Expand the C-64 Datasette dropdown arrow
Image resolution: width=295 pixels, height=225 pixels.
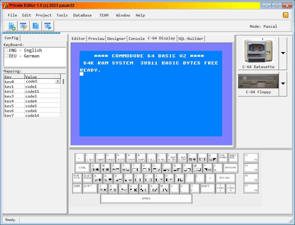pos(283,53)
